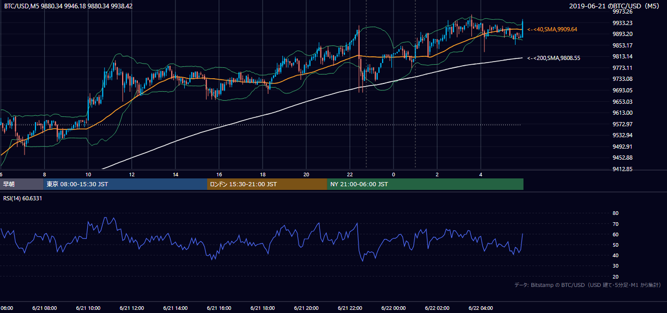
Task: Click the NY 21:00-06:00 JST session bar
Action: [425, 184]
